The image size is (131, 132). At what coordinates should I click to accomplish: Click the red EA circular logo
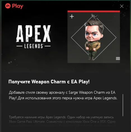[x=8, y=6]
